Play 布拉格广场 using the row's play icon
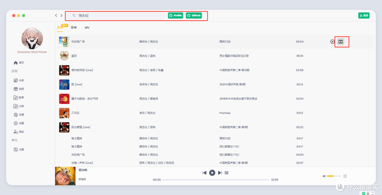Image resolution: width=382 pixels, height=195 pixels. [x=332, y=42]
